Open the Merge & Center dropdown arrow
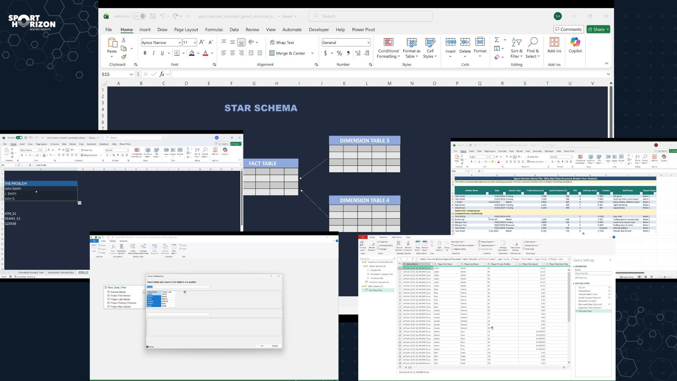Screen dimensions: 677x381 (312, 53)
